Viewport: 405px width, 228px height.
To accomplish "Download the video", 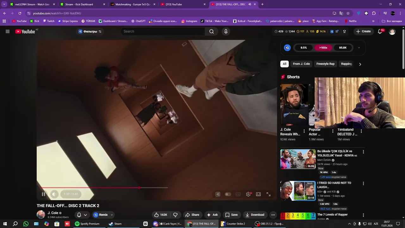I will tap(255, 215).
